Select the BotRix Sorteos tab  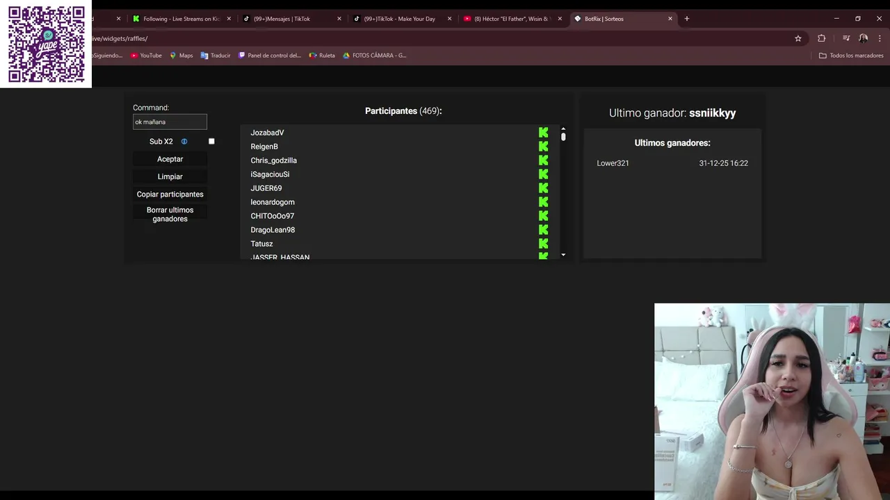coord(623,19)
